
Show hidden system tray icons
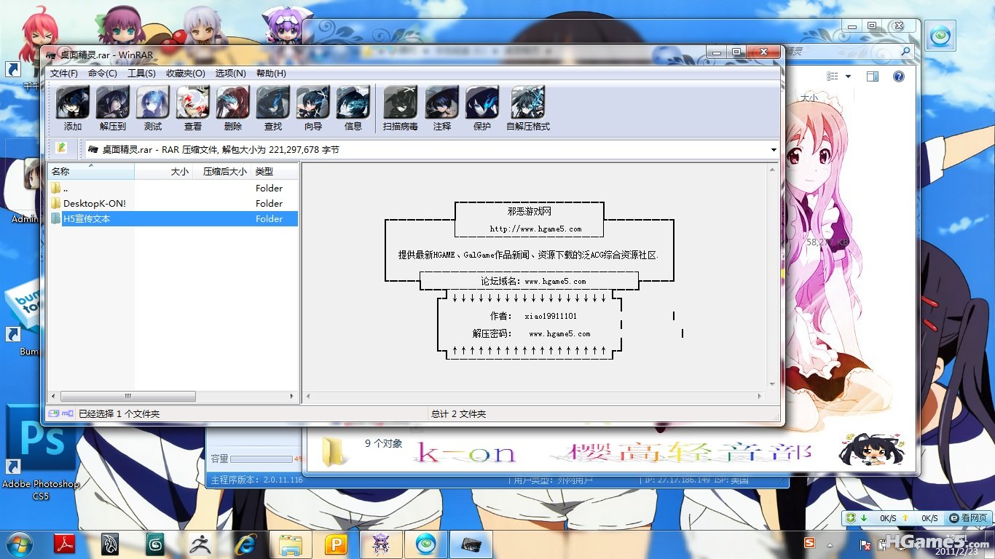tap(830, 544)
